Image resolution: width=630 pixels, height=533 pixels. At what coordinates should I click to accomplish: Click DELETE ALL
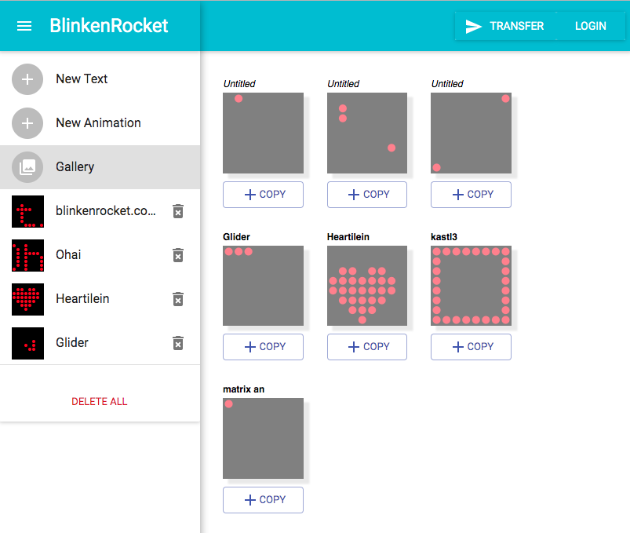(99, 402)
